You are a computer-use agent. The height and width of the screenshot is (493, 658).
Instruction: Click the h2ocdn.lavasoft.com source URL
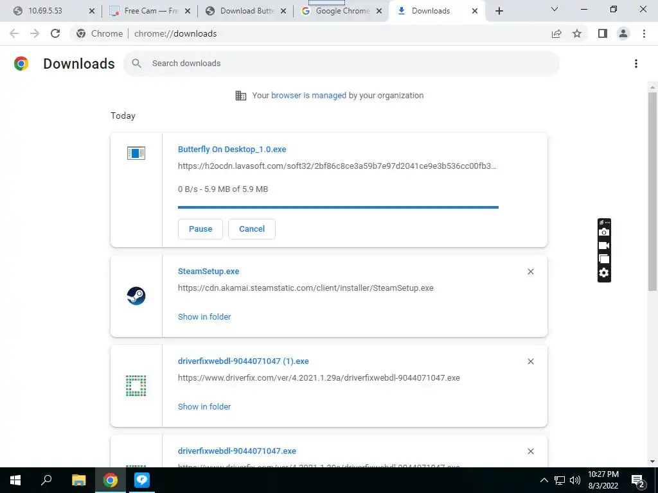click(337, 166)
